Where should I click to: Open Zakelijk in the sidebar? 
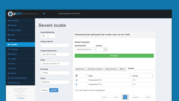(20, 73)
